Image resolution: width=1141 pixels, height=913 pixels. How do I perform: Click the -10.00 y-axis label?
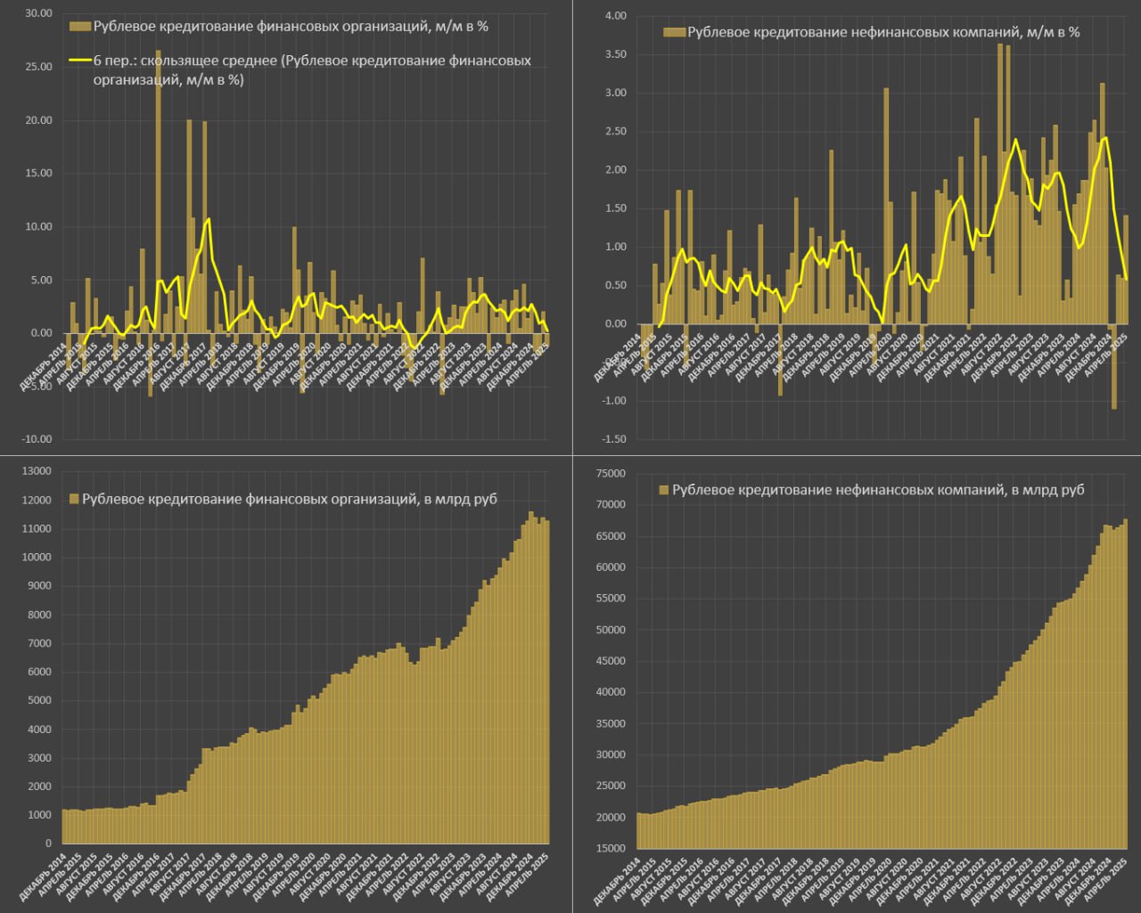(x=37, y=439)
